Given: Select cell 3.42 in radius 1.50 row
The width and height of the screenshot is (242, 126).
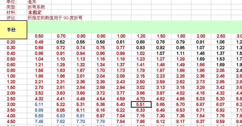Looking at the screenshot, I should (220, 87).
